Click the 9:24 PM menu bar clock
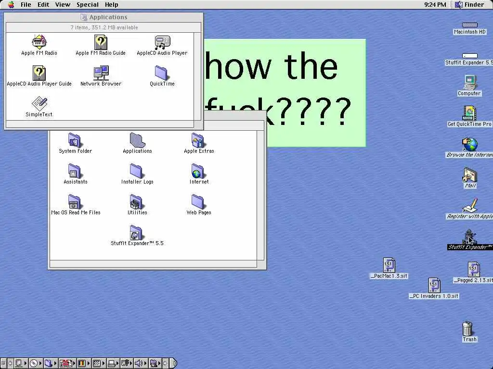Image resolution: width=493 pixels, height=369 pixels. [x=435, y=5]
